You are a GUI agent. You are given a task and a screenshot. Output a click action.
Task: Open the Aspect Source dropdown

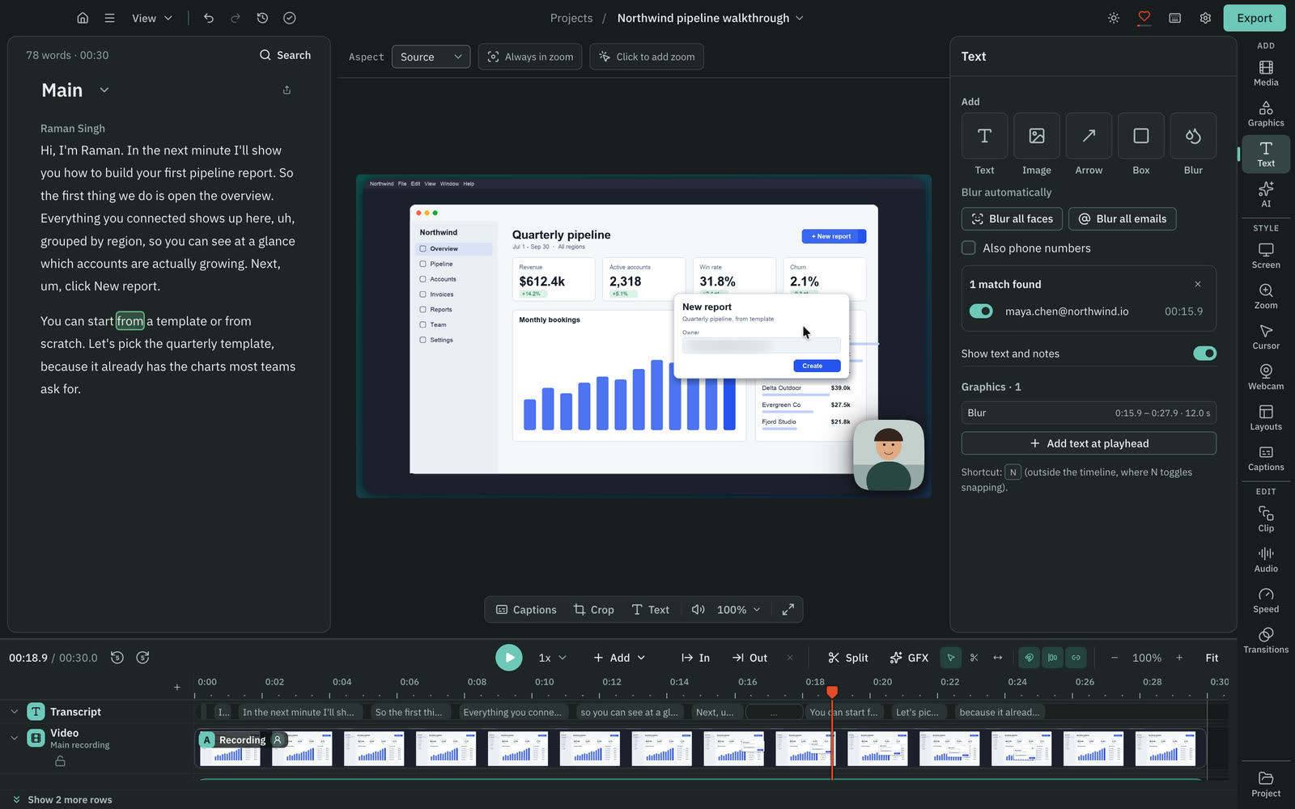tap(431, 57)
